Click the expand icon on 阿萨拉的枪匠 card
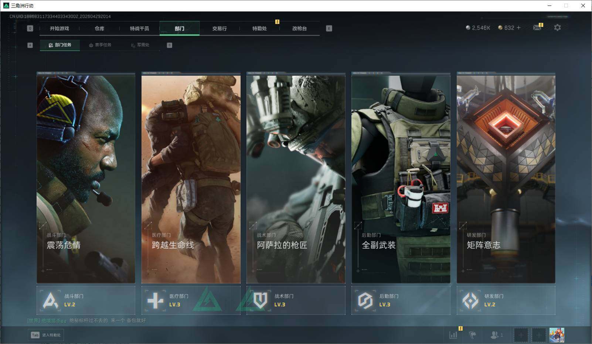The height and width of the screenshot is (344, 592). click(253, 225)
